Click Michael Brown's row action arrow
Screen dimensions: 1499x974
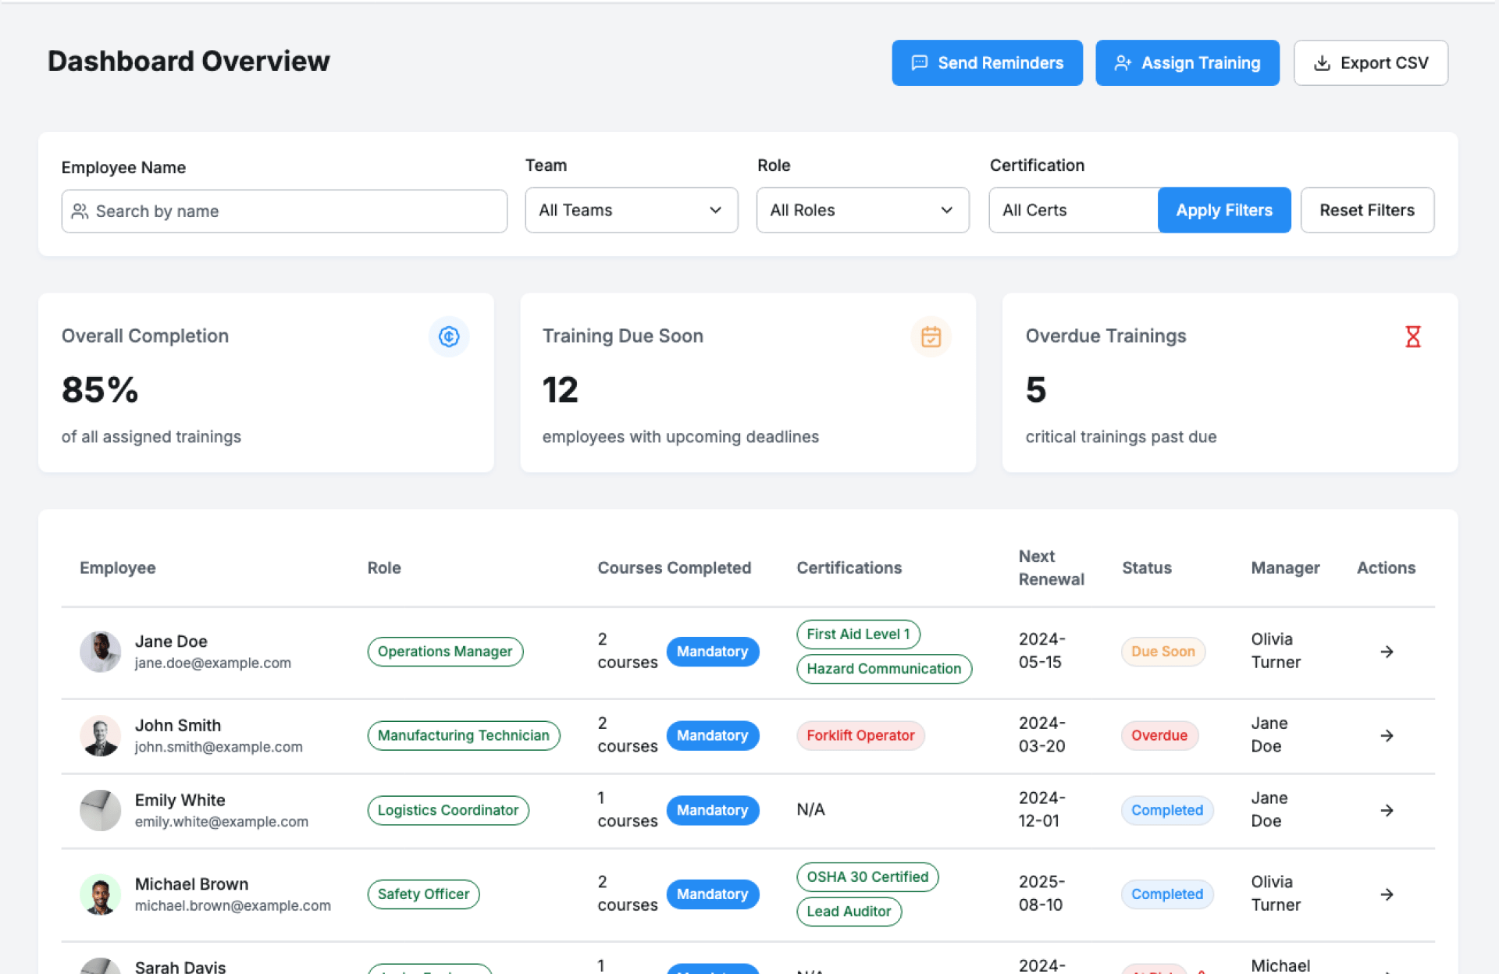point(1387,894)
